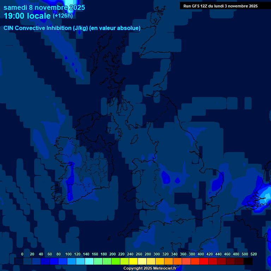The height and width of the screenshot is (271, 271).
Task: Click the legend value label 400
Action: [x=201, y=254]
